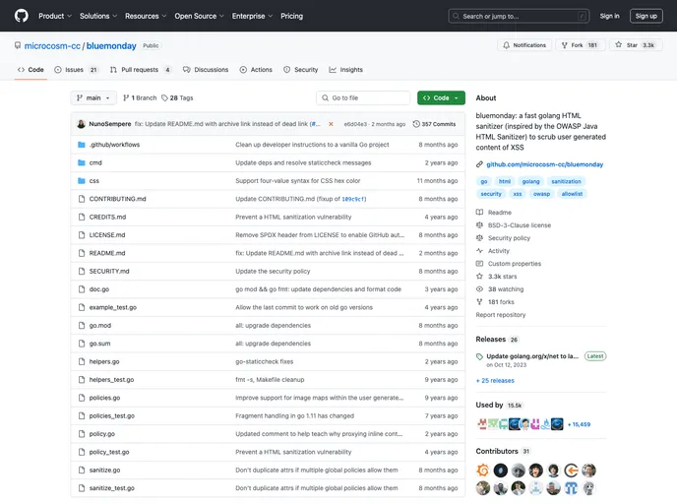
Task: Click the Sign up button
Action: tap(646, 16)
